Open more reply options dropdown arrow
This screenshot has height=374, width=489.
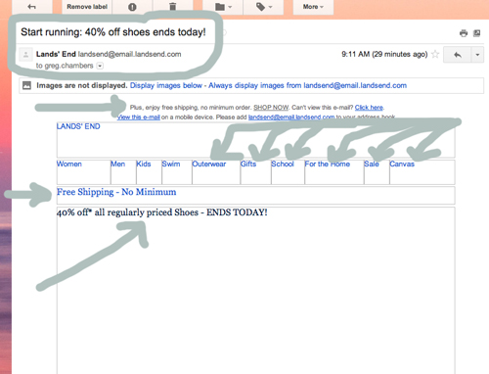[477, 55]
